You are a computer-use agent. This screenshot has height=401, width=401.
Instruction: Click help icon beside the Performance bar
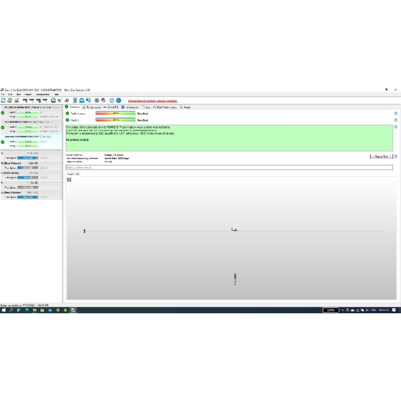(x=395, y=113)
